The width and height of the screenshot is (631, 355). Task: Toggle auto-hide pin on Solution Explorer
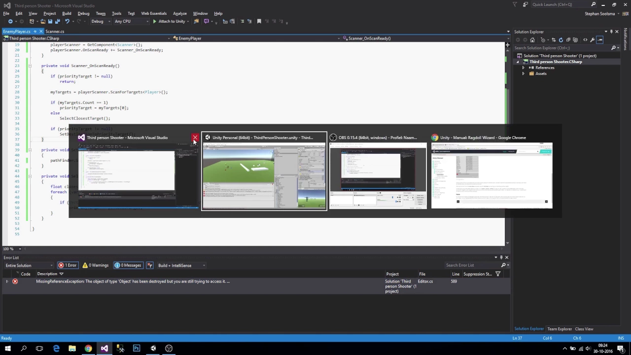611,32
